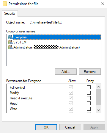Click the Remove button
Screen dimensions: 107x133
pyautogui.click(x=90, y=71)
